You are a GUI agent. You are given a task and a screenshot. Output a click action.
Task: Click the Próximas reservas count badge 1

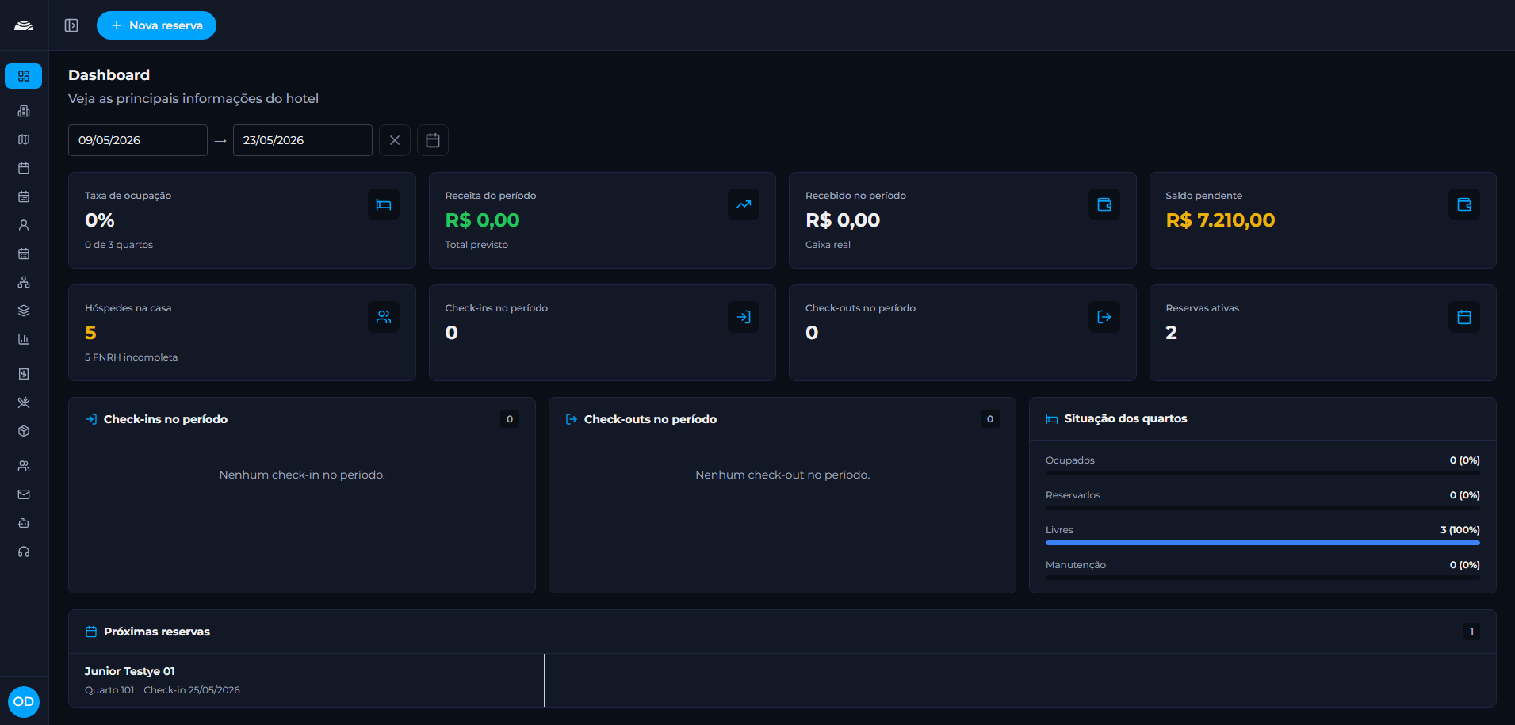(x=1471, y=632)
